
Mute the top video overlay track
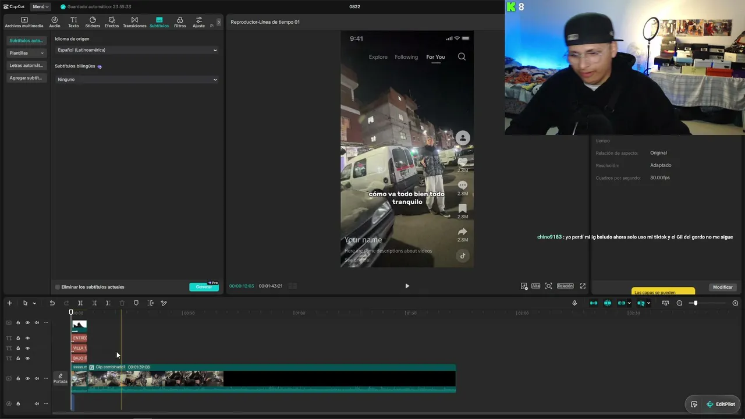pyautogui.click(x=37, y=323)
